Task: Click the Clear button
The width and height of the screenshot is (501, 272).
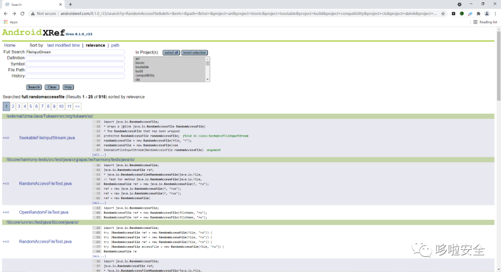Action: 52,87
